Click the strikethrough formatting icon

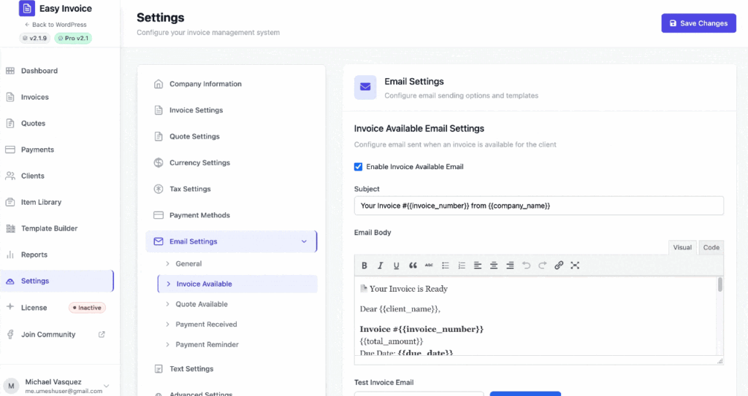[x=429, y=265]
